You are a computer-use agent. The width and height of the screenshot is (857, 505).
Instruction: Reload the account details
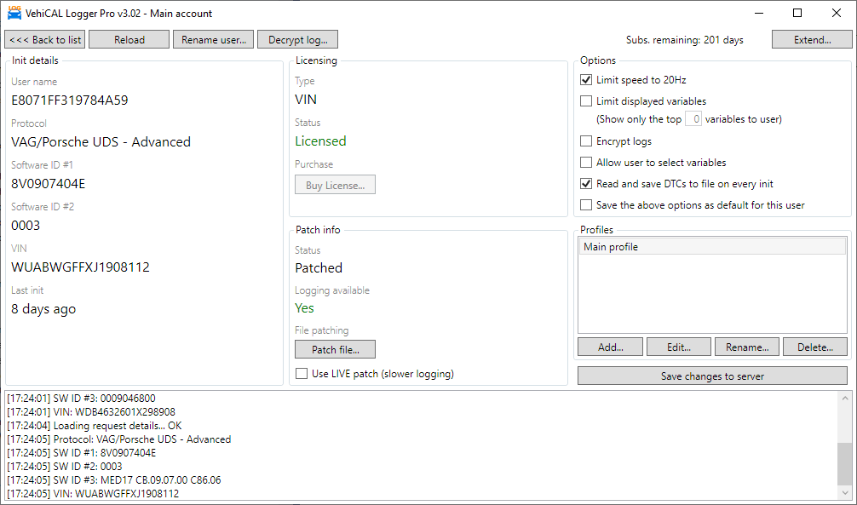(x=129, y=40)
